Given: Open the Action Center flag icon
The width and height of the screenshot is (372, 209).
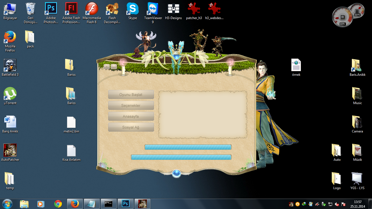Looking at the screenshot, I should 344,204.
